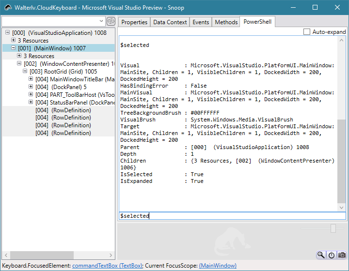Click the Snoop app icon in title bar
The image size is (349, 271).
click(8, 8)
